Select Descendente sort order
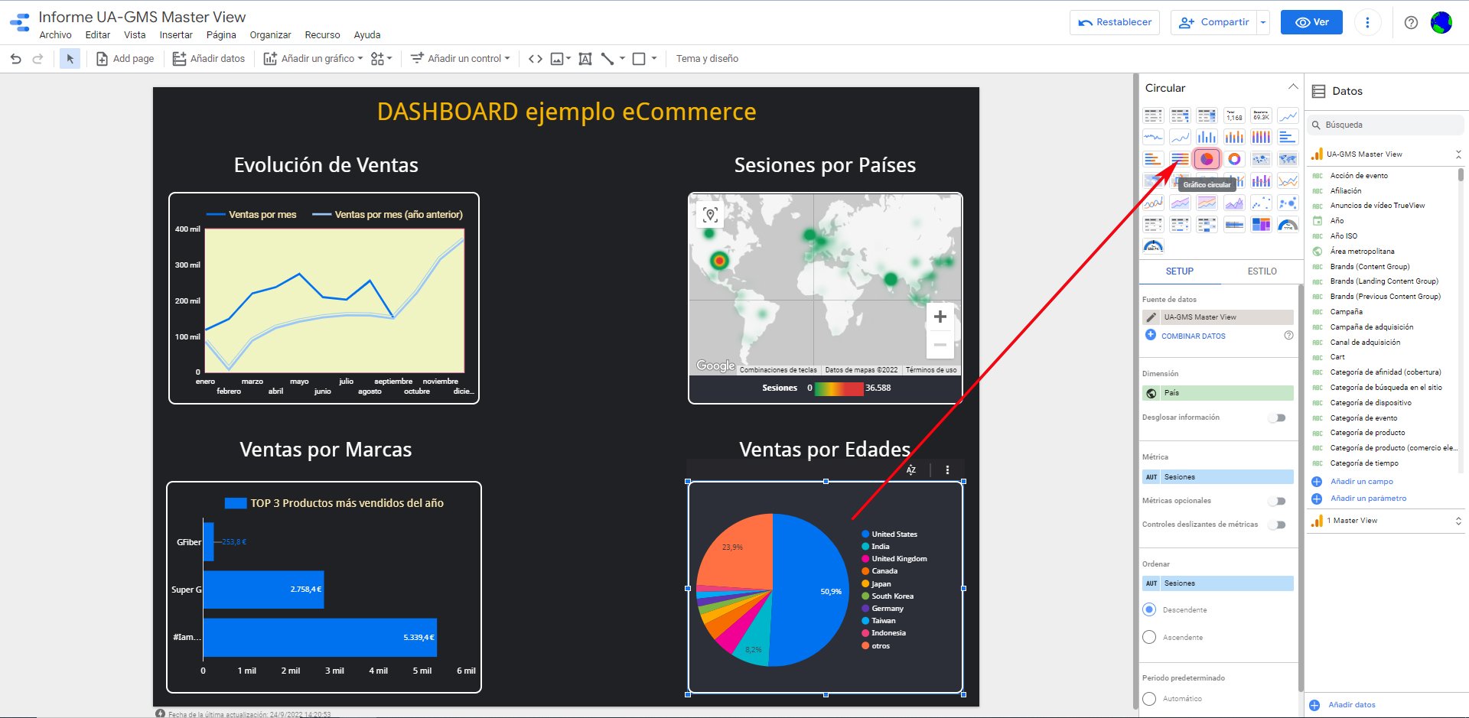The width and height of the screenshot is (1469, 718). pyautogui.click(x=1149, y=610)
